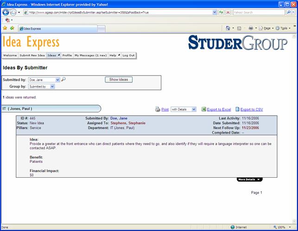Open the Group by dropdown
Image resolution: width=298 pixels, height=231 pixels.
(42, 87)
